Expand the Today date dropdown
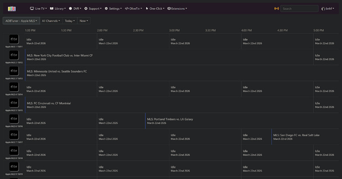The image size is (342, 179). (x=70, y=21)
